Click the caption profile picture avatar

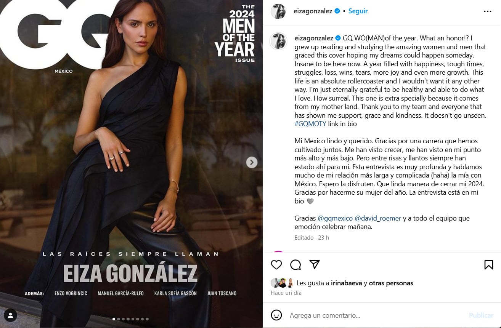click(x=278, y=41)
